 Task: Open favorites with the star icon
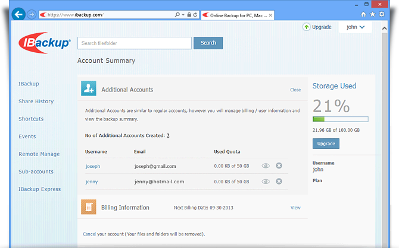tap(373, 14)
